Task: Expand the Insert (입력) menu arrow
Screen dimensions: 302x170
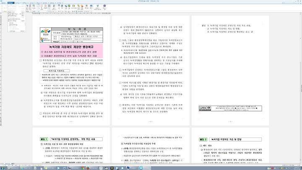Action: [x=28, y=3]
